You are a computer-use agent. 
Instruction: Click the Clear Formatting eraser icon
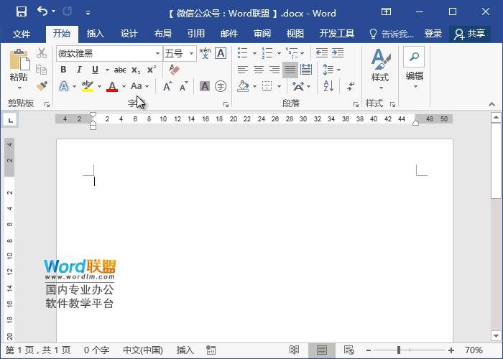(174, 70)
